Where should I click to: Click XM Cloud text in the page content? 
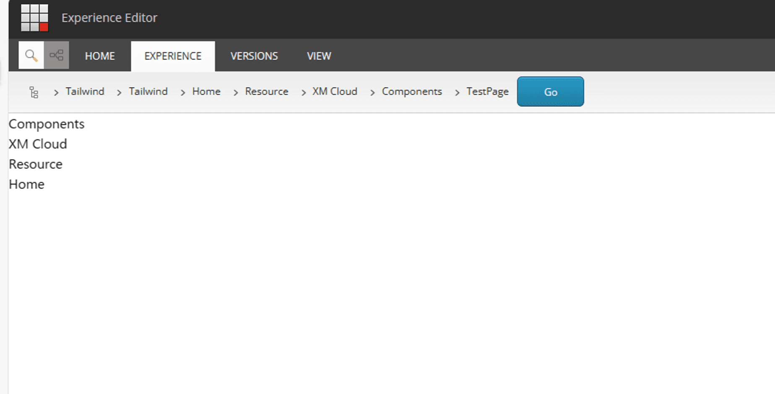[38, 144]
